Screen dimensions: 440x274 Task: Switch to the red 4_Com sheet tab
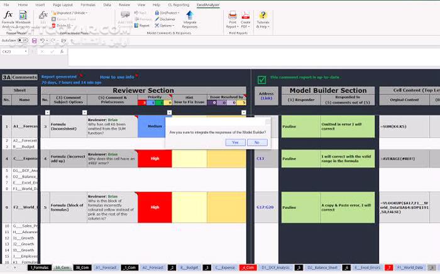pyautogui.click(x=248, y=268)
